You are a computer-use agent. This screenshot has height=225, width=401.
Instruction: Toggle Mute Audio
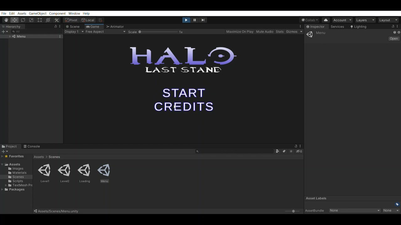265,32
